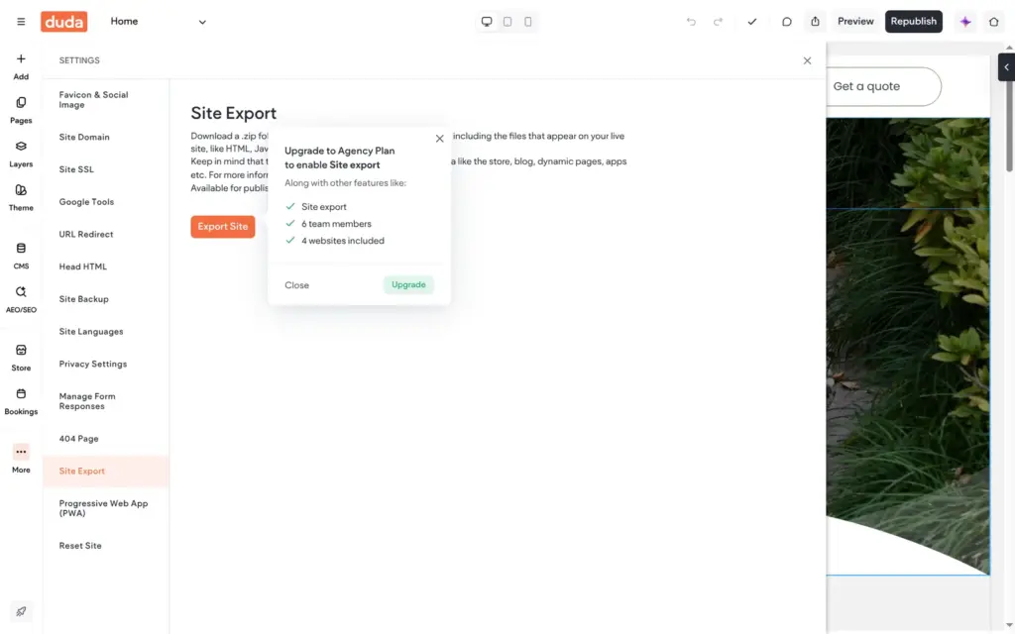The height and width of the screenshot is (634, 1015).
Task: Open the Store panel
Action: click(x=21, y=359)
